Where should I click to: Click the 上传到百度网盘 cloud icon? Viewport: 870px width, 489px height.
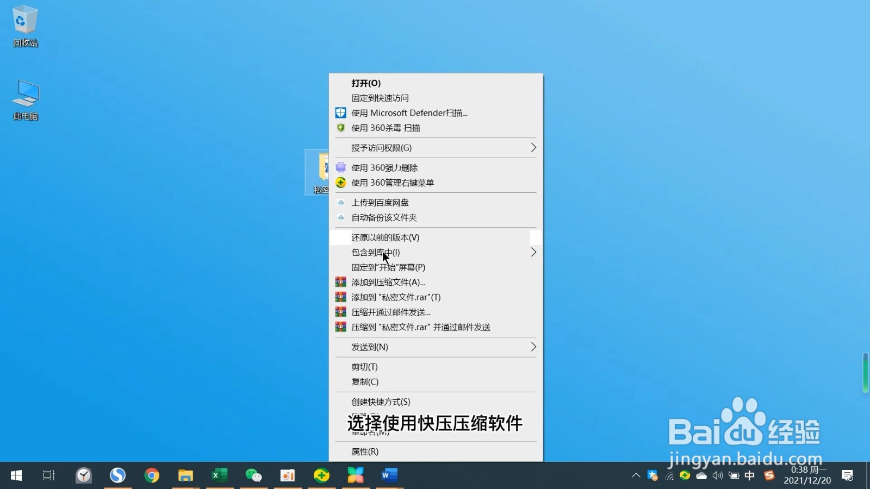[x=340, y=202]
